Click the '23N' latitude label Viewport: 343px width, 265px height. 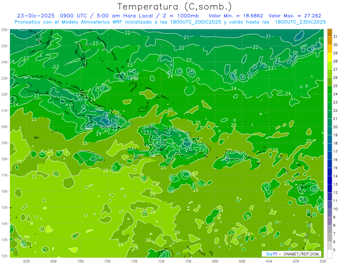coord(4,78)
